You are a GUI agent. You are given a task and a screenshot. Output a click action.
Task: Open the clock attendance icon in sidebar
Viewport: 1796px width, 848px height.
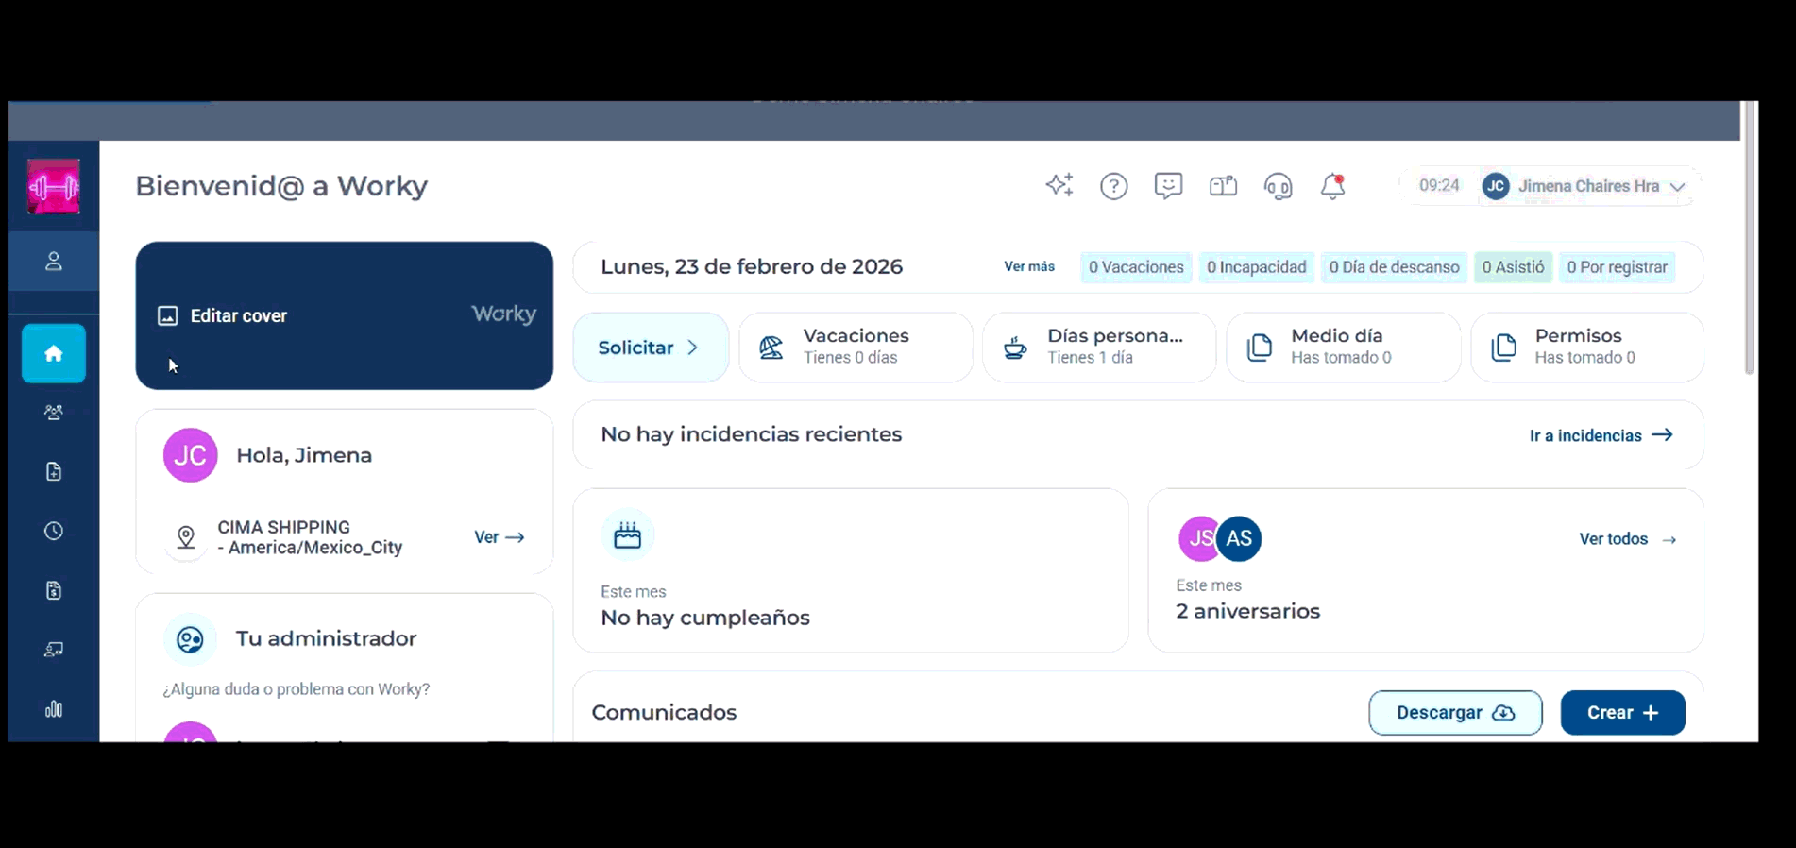tap(54, 531)
